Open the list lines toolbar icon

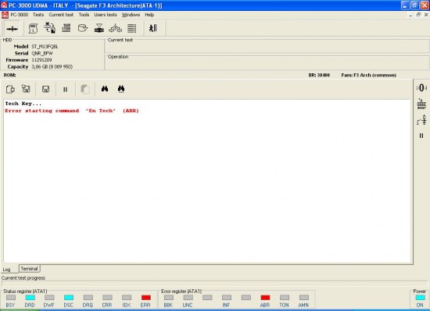[x=132, y=28]
